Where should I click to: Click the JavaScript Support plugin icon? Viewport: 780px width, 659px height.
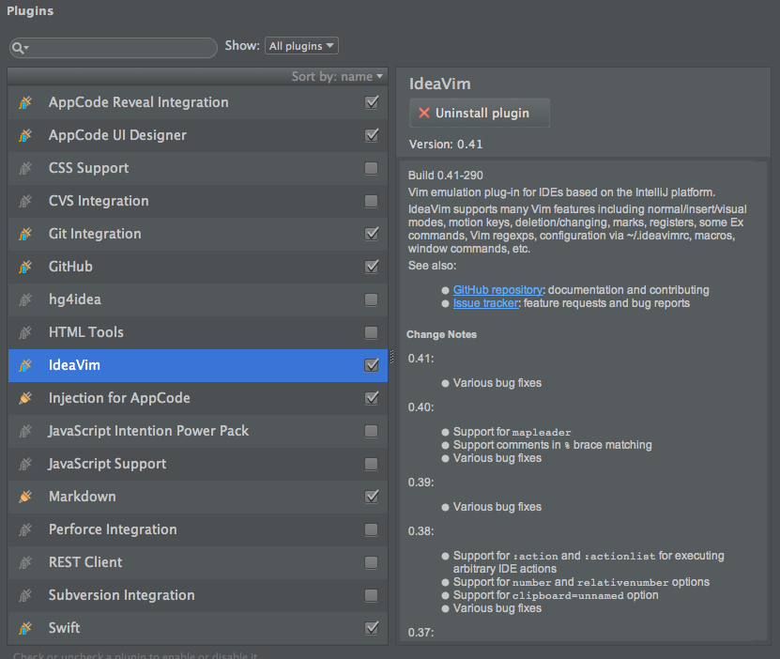click(x=25, y=464)
